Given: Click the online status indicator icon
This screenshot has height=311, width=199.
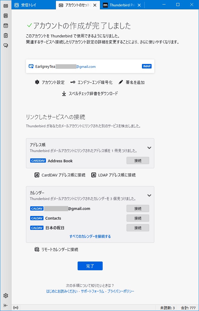Looking at the screenshot, I should [16, 308].
